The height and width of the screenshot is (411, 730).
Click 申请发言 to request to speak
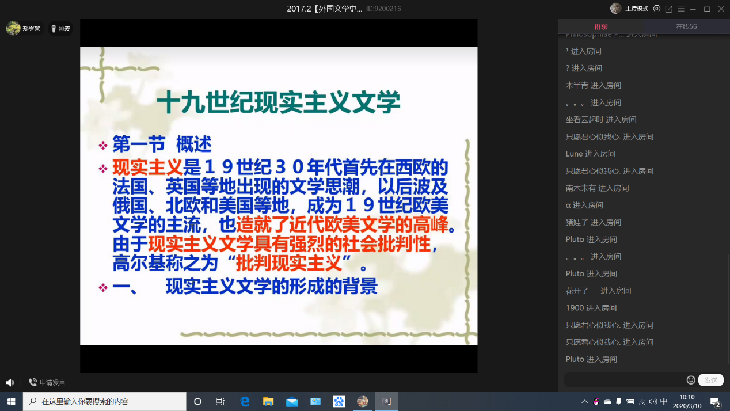point(47,382)
